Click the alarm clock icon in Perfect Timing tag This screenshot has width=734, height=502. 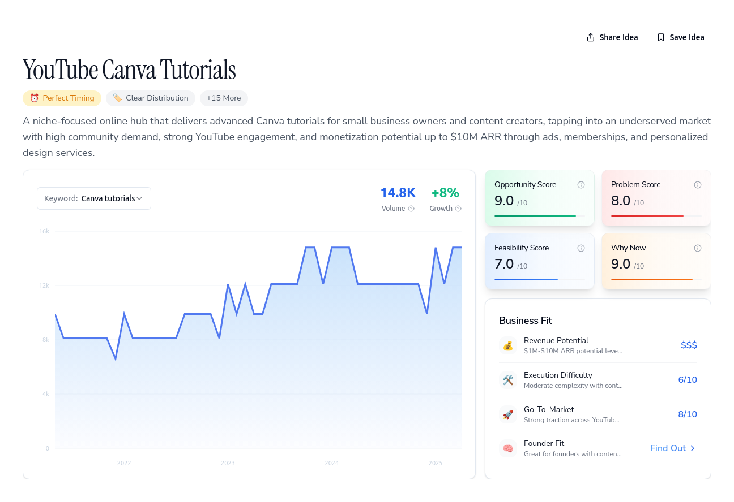point(35,98)
